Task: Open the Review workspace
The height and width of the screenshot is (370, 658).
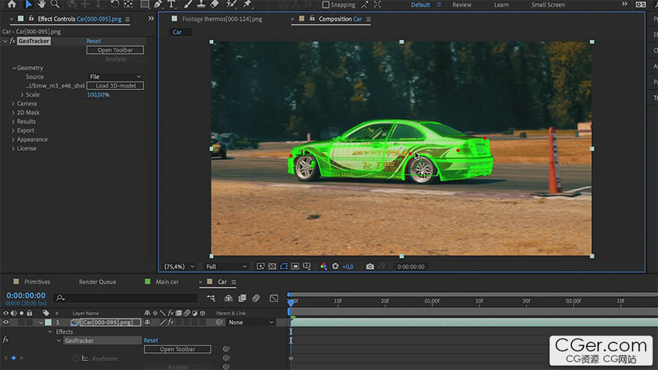Action: pyautogui.click(x=461, y=5)
